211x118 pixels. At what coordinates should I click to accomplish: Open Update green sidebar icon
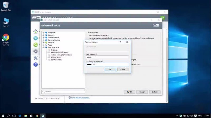[36, 45]
